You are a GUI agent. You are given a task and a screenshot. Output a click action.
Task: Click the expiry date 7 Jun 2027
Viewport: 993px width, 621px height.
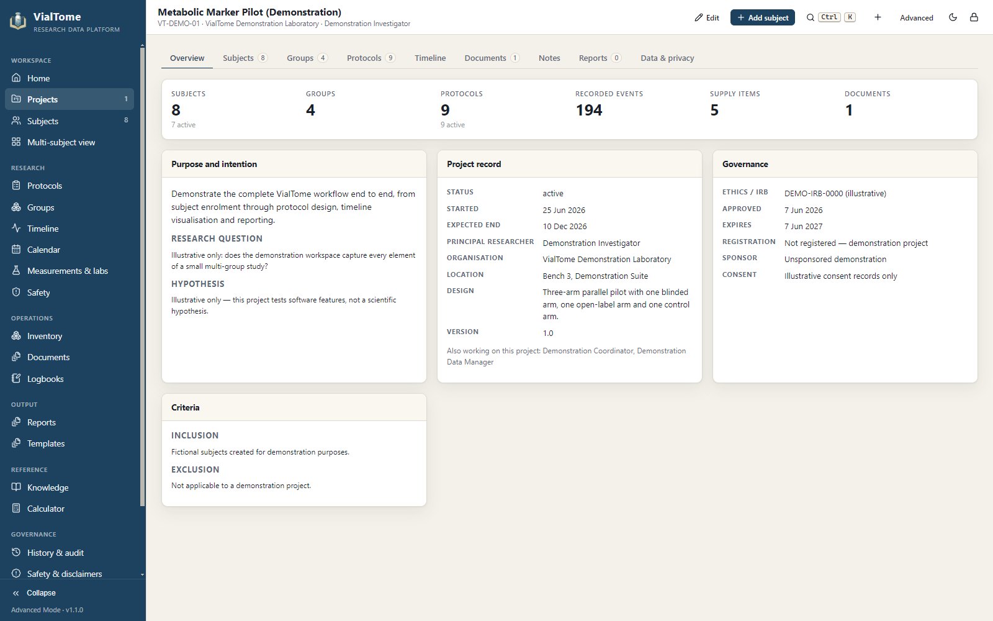coord(804,226)
